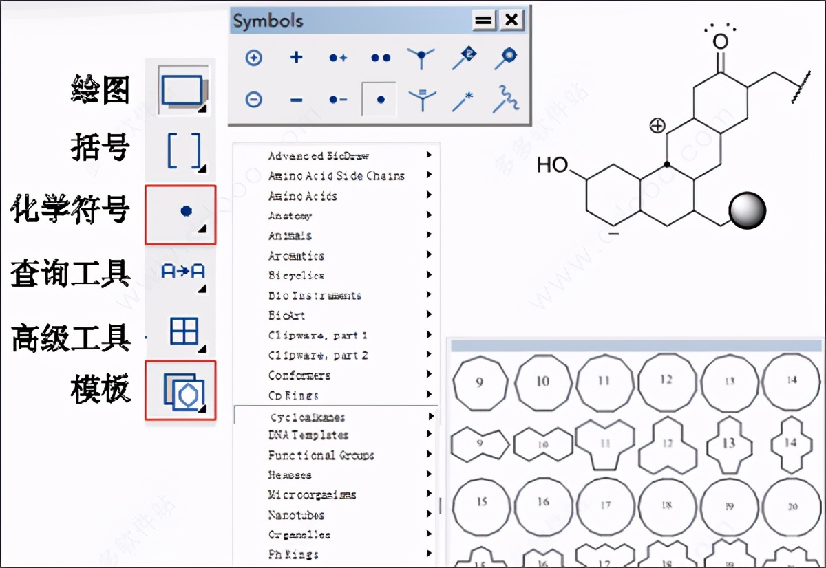This screenshot has width=826, height=568.
Task: Open the brackets tool
Action: pos(184,151)
